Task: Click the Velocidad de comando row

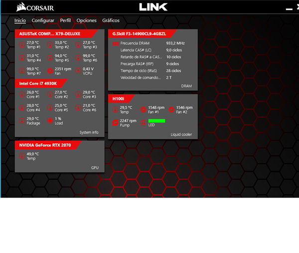Action: [x=146, y=77]
